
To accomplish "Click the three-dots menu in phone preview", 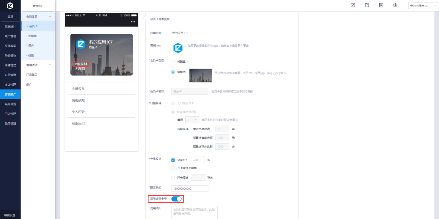I will pyautogui.click(x=133, y=22).
